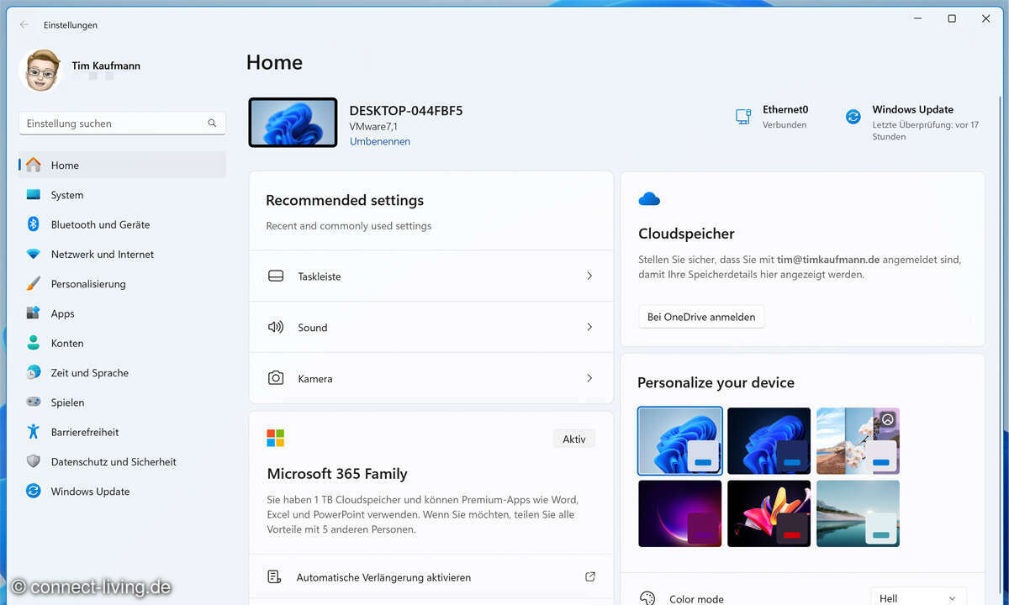Click the Sound speaker icon
This screenshot has width=1009, height=605.
point(276,327)
